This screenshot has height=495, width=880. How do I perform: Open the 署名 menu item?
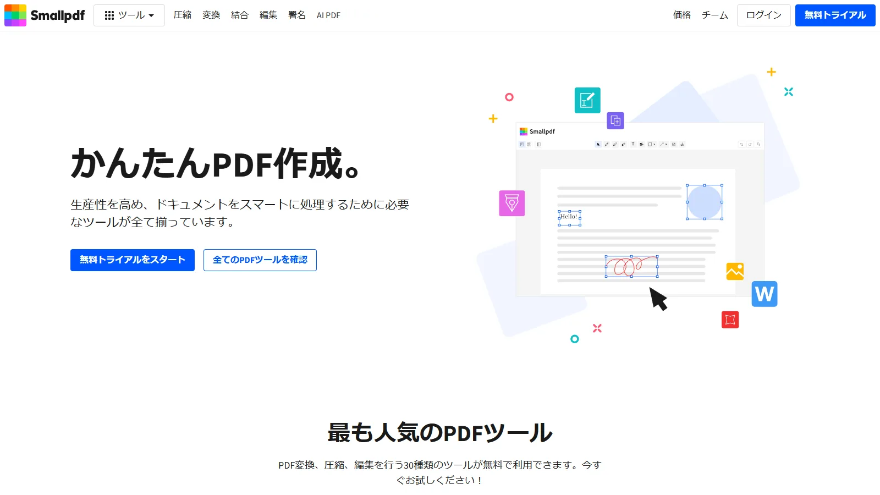pos(297,15)
